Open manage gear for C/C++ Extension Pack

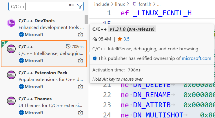pos(81,87)
